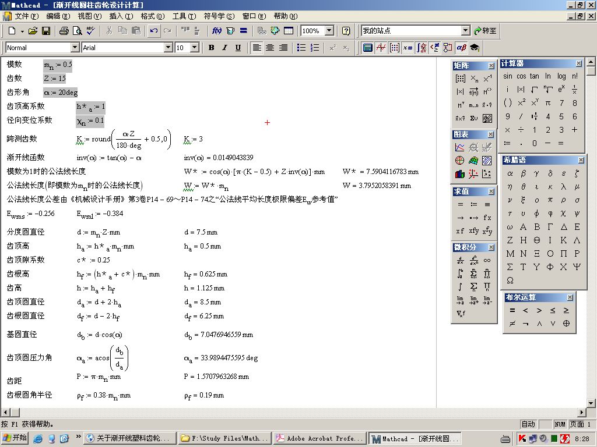Select the W = 3.7952058391 mm result
Viewport: 597px width, 447px height.
point(377,186)
